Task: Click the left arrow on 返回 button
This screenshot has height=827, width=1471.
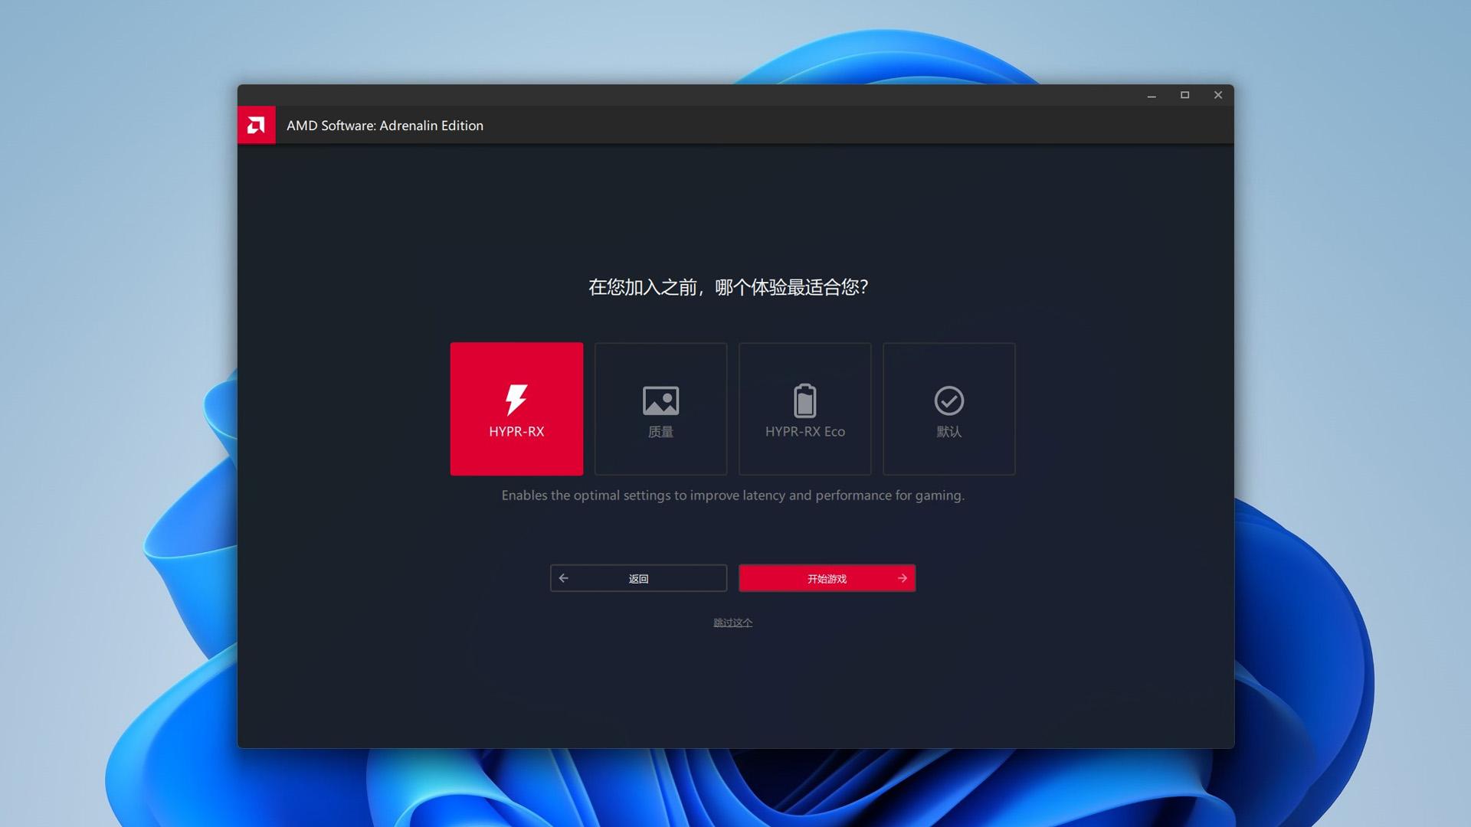Action: pyautogui.click(x=564, y=578)
